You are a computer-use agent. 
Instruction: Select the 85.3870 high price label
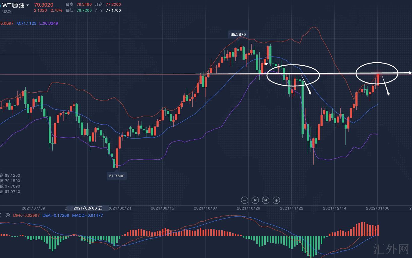coord(238,34)
